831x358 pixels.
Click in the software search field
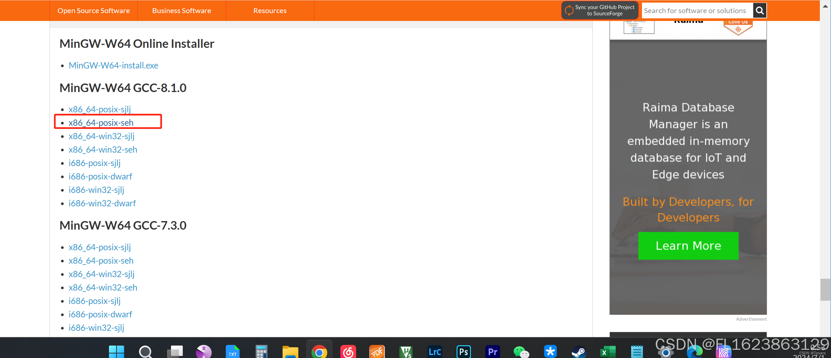pyautogui.click(x=697, y=10)
